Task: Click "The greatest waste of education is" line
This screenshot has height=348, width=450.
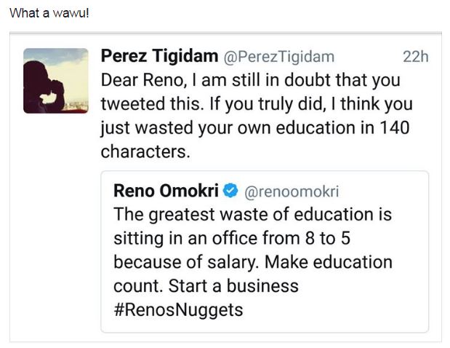Action: point(252,215)
